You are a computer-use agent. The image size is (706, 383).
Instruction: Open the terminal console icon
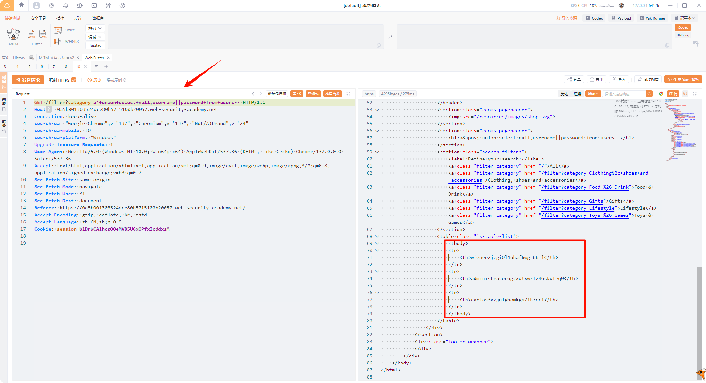click(x=94, y=5)
